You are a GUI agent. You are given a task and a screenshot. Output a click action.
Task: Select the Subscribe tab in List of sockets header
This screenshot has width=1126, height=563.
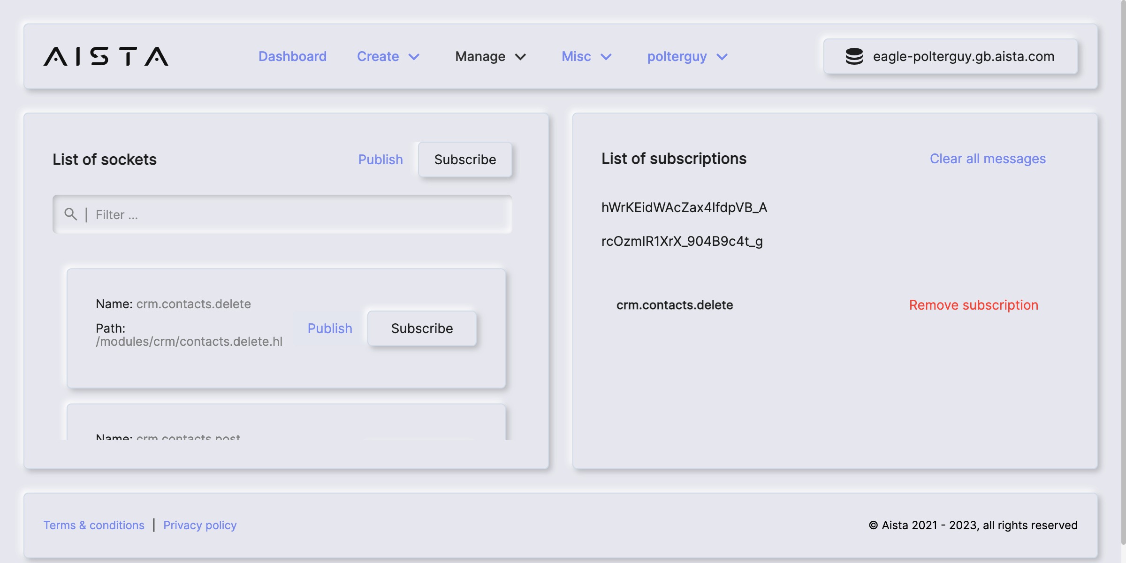click(x=465, y=160)
